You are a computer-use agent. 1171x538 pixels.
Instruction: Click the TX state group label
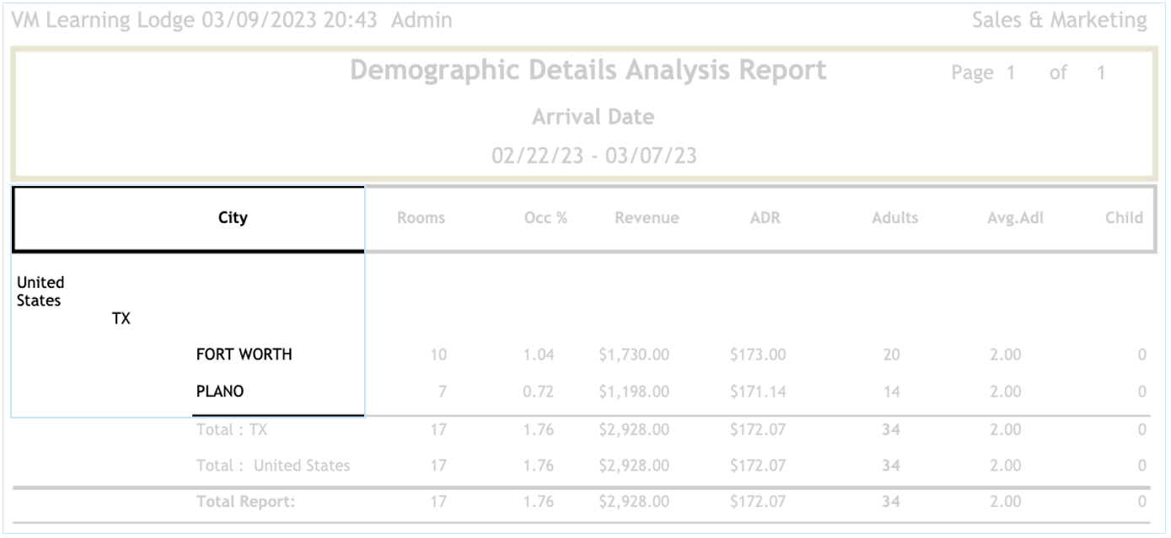[121, 319]
